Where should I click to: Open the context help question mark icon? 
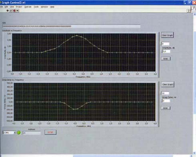188,11
